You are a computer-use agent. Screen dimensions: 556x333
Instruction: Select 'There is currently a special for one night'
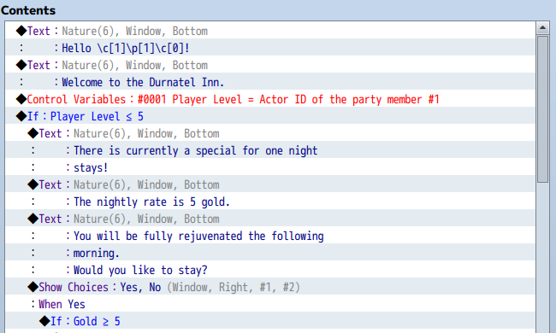(x=270, y=150)
